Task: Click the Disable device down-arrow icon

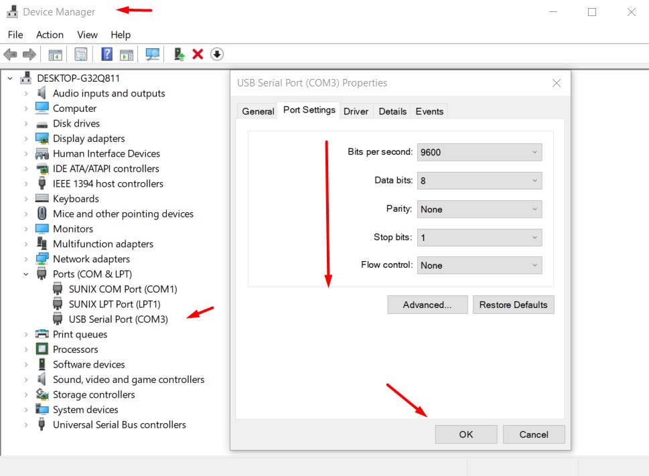Action: coord(217,54)
